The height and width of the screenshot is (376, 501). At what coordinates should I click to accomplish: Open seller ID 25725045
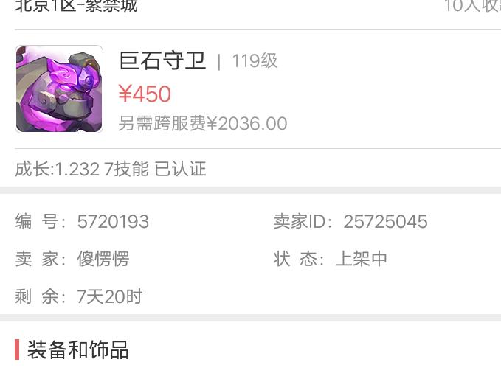(x=385, y=221)
